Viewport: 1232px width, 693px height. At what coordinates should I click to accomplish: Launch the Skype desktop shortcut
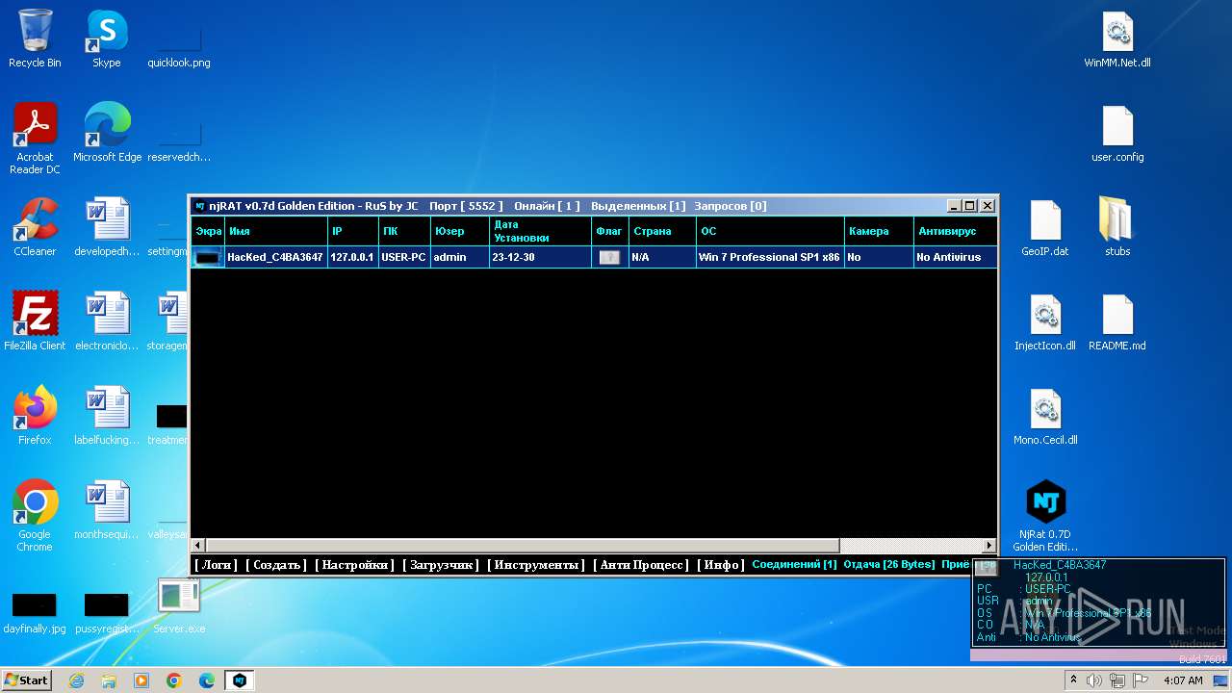click(x=106, y=39)
